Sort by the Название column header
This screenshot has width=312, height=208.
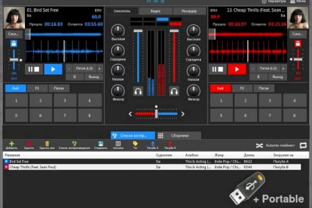pos(12,155)
